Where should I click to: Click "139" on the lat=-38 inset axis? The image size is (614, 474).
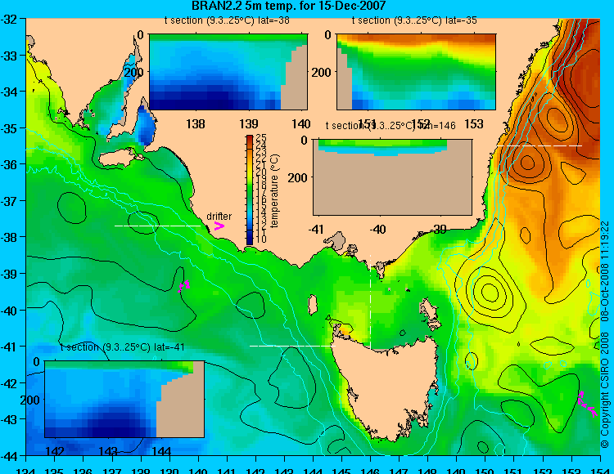[249, 124]
